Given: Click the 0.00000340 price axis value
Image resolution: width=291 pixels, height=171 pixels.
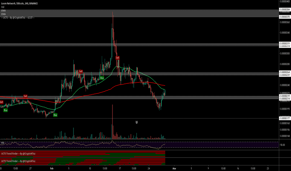Looking at the screenshot, I should 285,33.
